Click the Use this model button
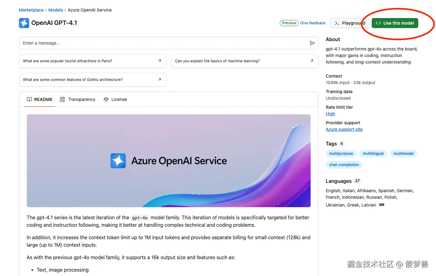 tap(395, 23)
